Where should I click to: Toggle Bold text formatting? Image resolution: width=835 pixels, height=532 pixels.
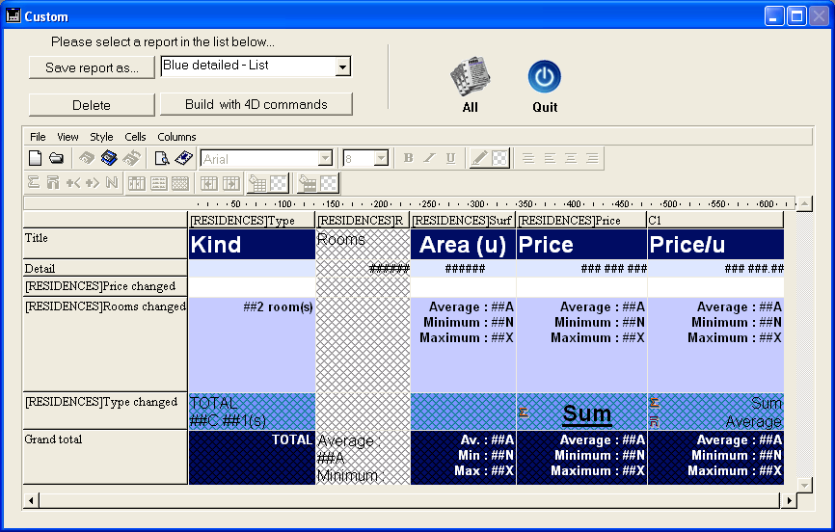[x=408, y=158]
